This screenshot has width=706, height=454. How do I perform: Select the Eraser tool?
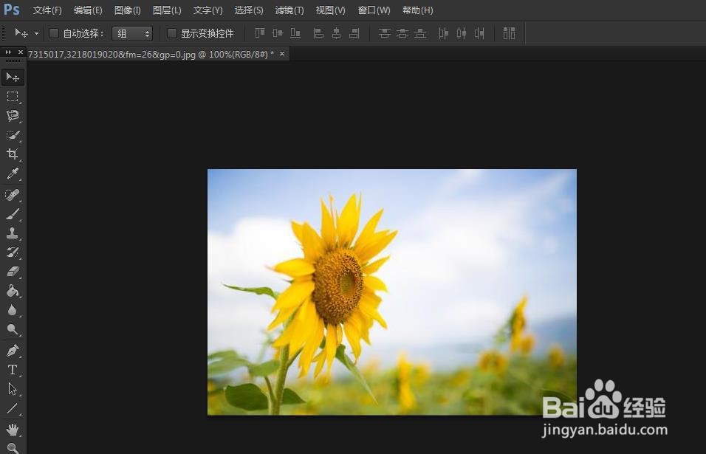(x=12, y=272)
